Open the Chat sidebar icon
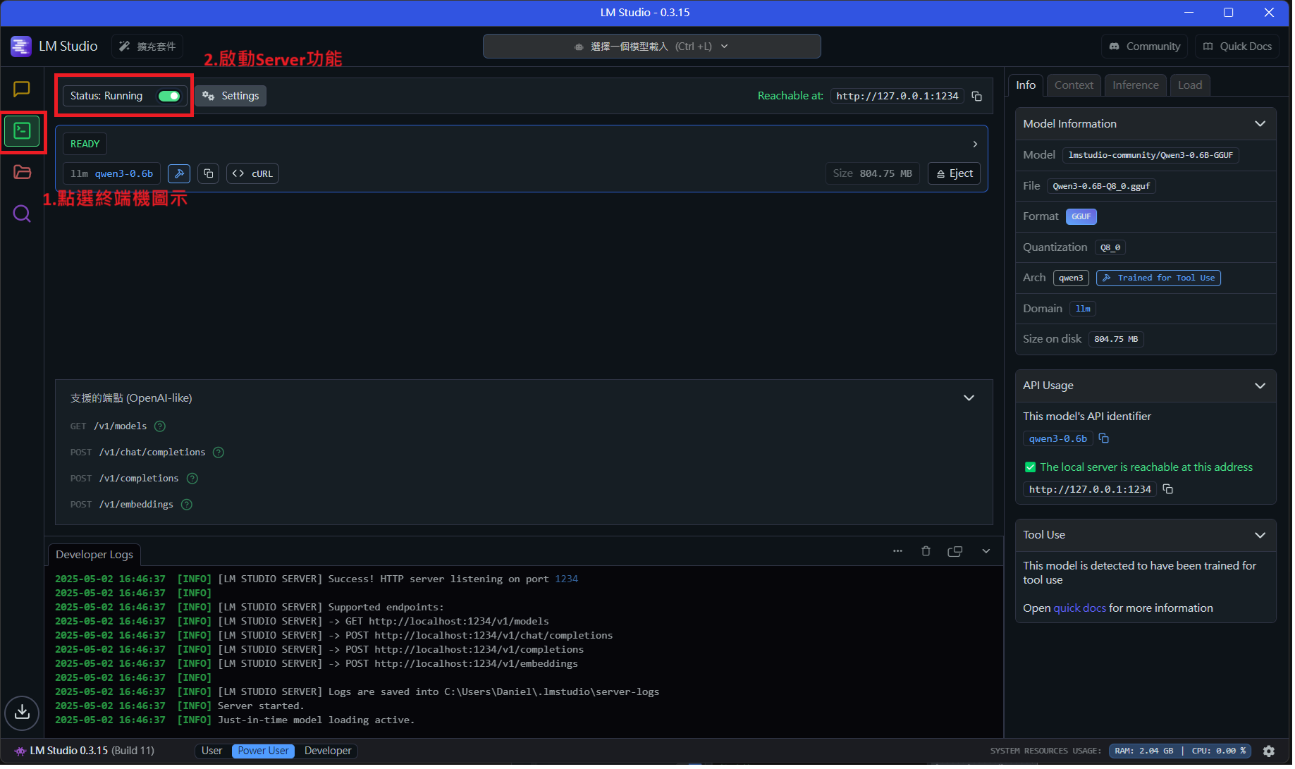This screenshot has width=1295, height=769. [22, 89]
